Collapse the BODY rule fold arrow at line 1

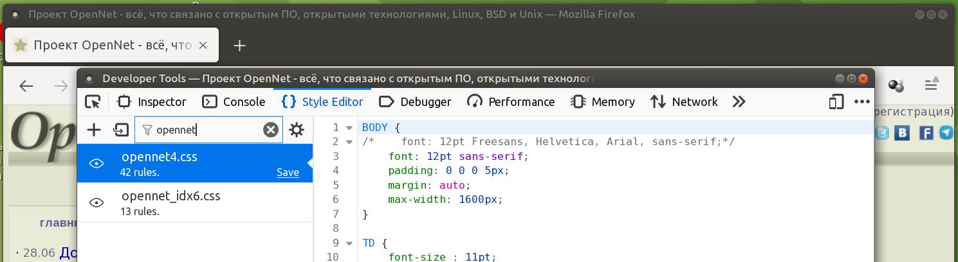click(x=349, y=127)
